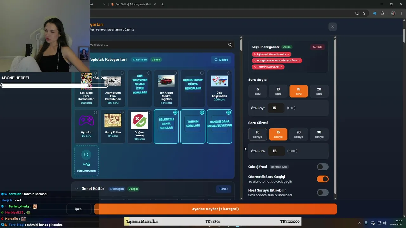Remove the Eğlenceli Genel Sorular tag
Viewport: 406px width, 228px height.
tap(288, 54)
